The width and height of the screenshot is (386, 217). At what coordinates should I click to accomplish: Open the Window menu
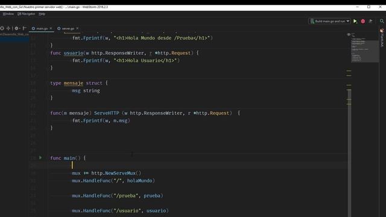[8, 14]
